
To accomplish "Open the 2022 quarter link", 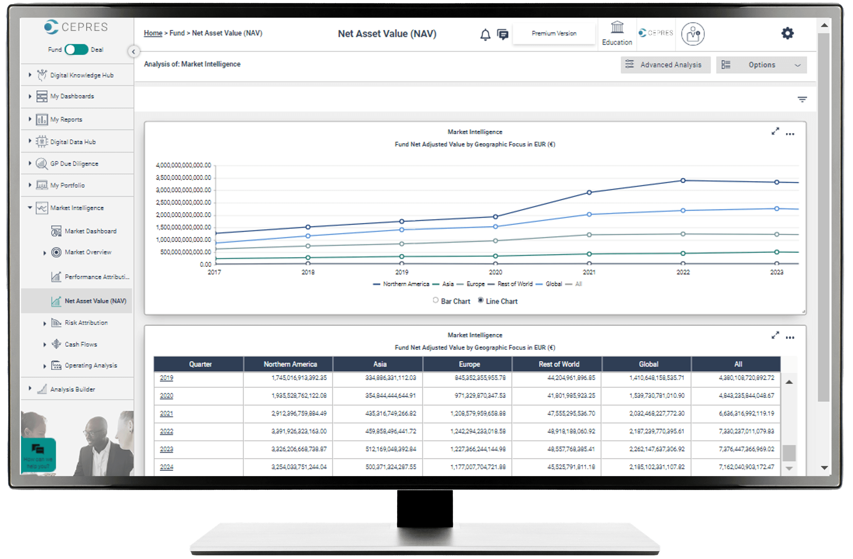I will coord(166,431).
